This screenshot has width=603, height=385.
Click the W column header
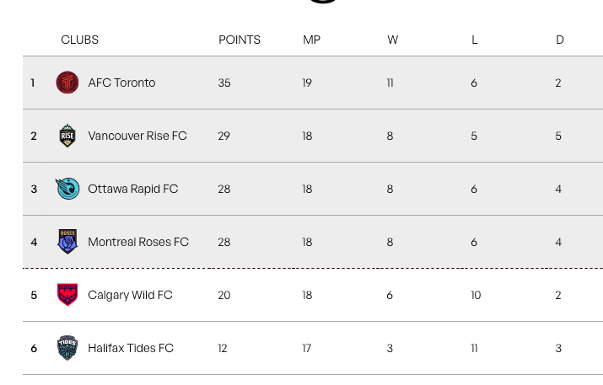(393, 40)
